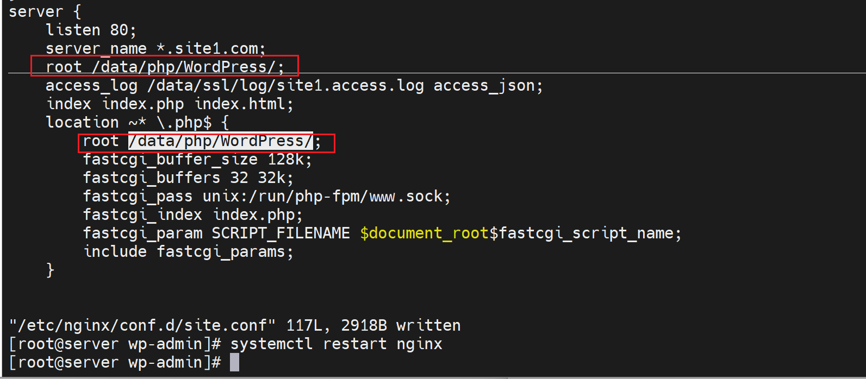866x379 pixels.
Task: Click the yellow $document_root variable
Action: pos(424,233)
